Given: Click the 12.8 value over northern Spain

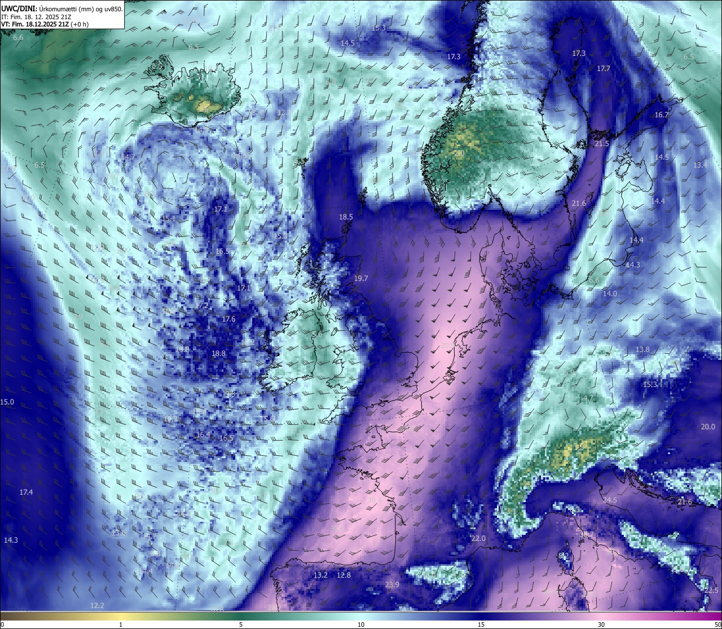Looking at the screenshot, I should pos(344,575).
